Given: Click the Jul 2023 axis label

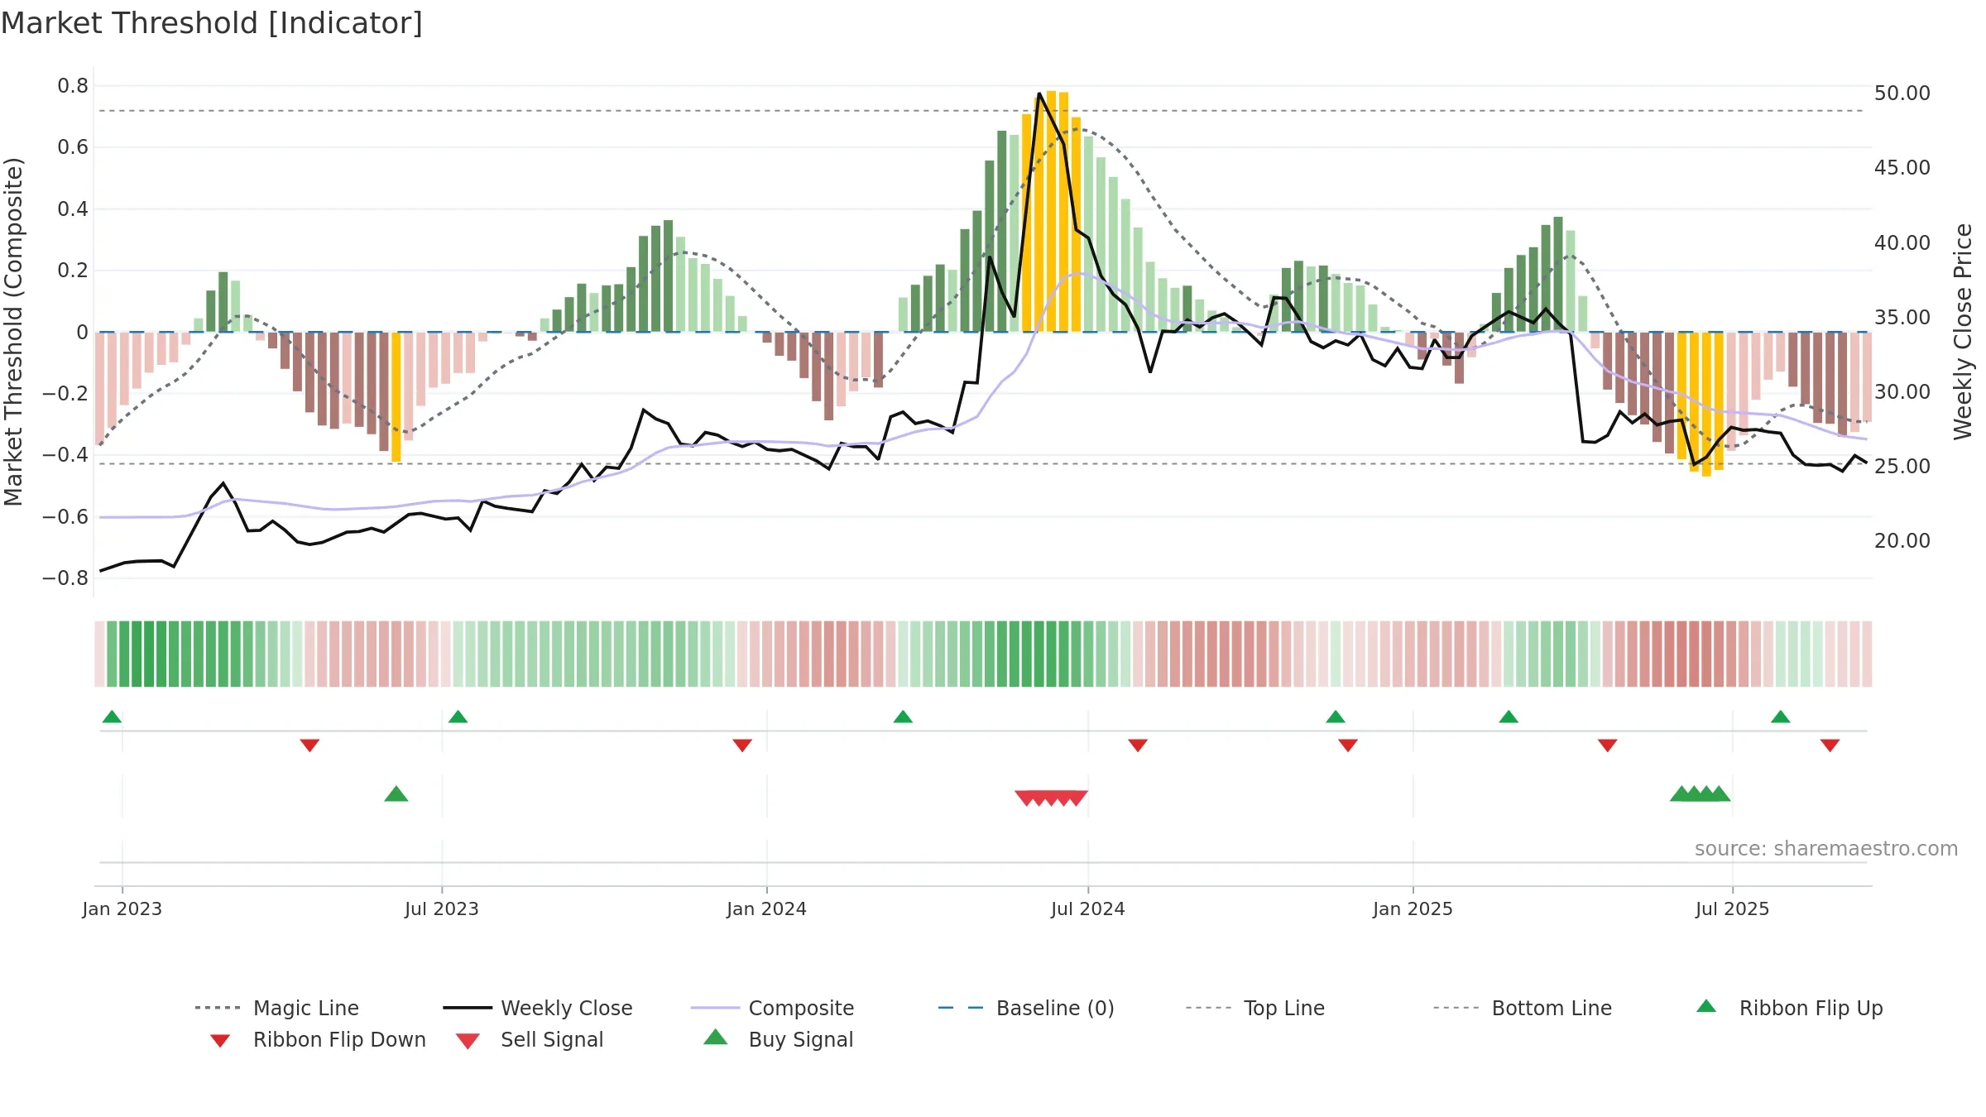Looking at the screenshot, I should [x=442, y=908].
